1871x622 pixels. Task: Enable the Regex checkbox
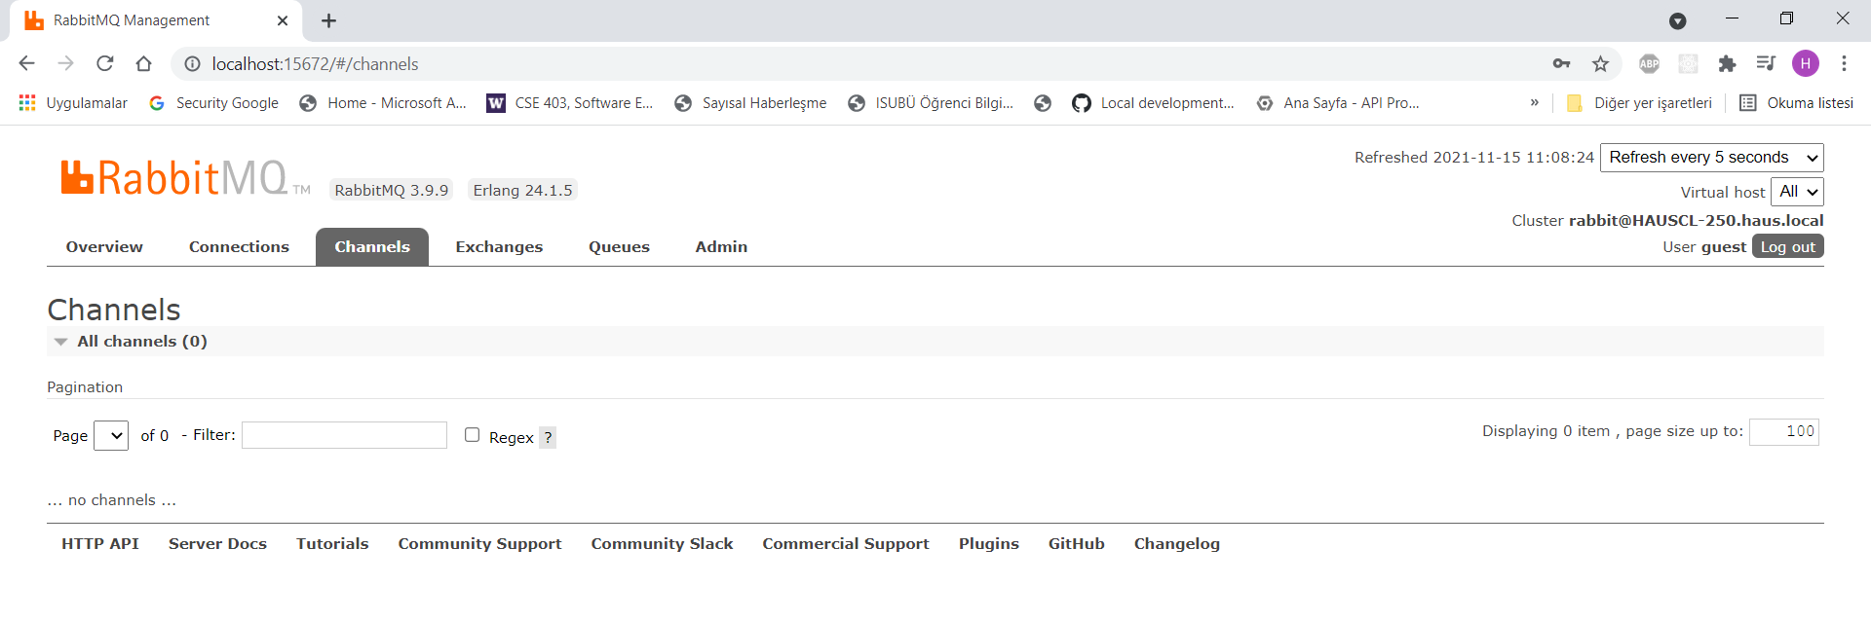[x=473, y=435]
